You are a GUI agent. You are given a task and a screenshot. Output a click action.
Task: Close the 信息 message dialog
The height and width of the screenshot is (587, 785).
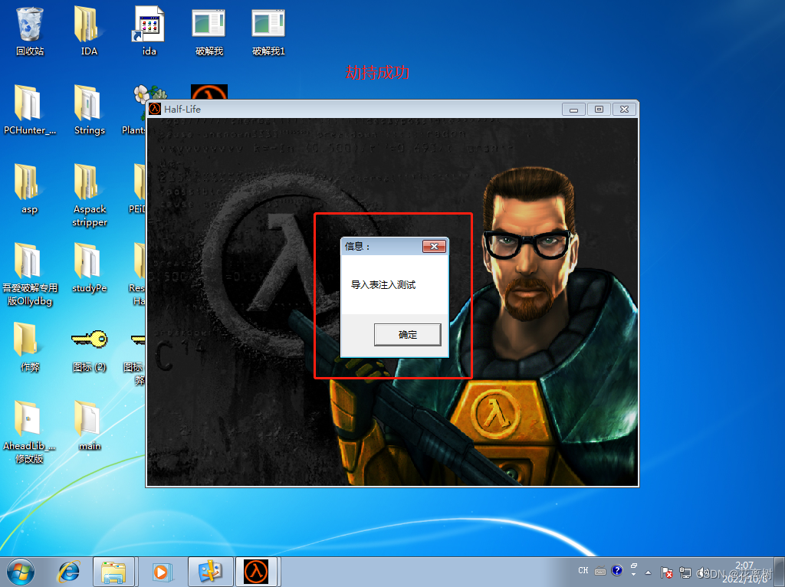(434, 246)
